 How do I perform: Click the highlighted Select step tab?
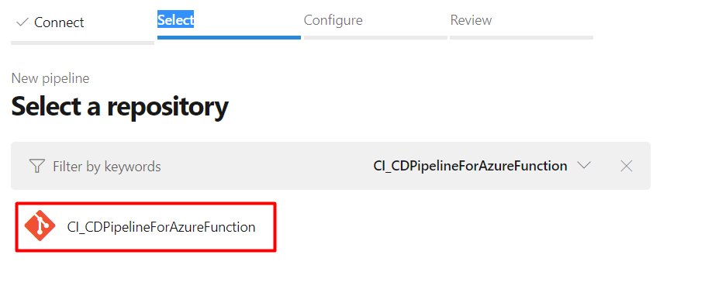tap(175, 20)
